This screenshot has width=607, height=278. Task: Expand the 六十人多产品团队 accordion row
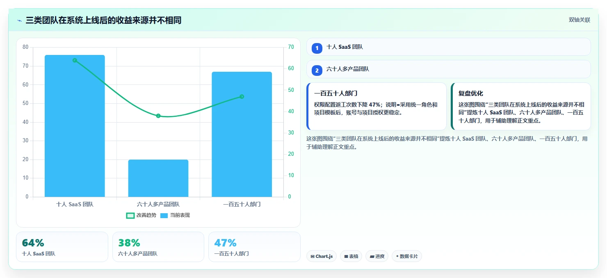448,69
